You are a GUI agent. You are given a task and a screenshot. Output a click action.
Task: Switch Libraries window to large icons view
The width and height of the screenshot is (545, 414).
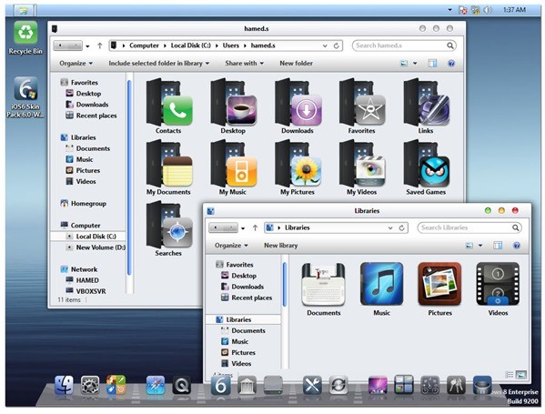coord(521,374)
